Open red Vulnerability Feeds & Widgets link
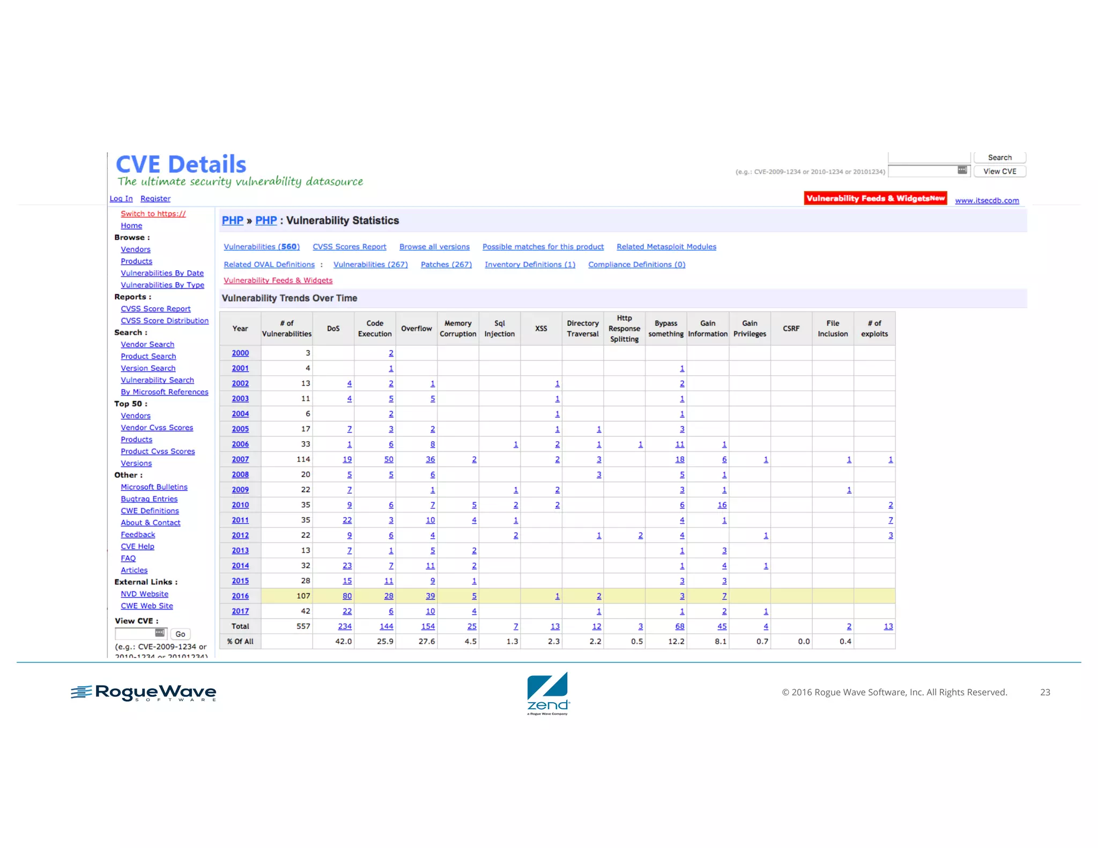 (x=278, y=281)
